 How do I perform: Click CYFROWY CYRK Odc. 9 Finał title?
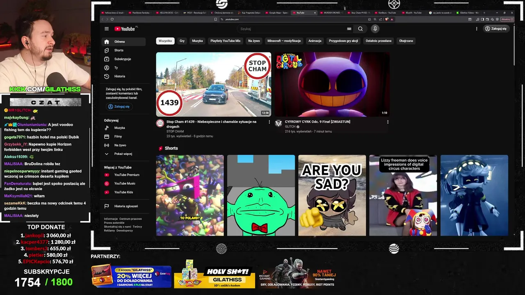[x=317, y=122]
